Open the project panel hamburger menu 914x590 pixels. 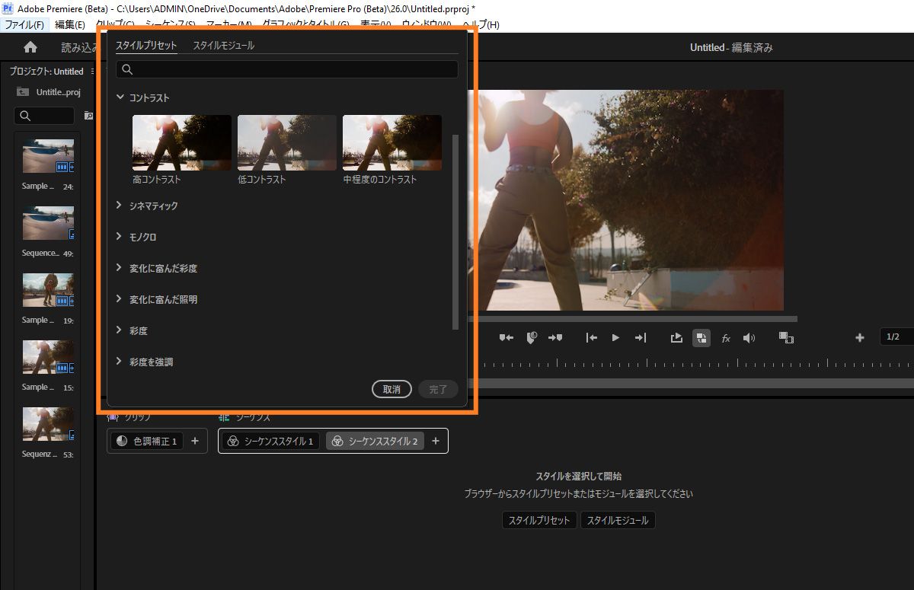93,71
